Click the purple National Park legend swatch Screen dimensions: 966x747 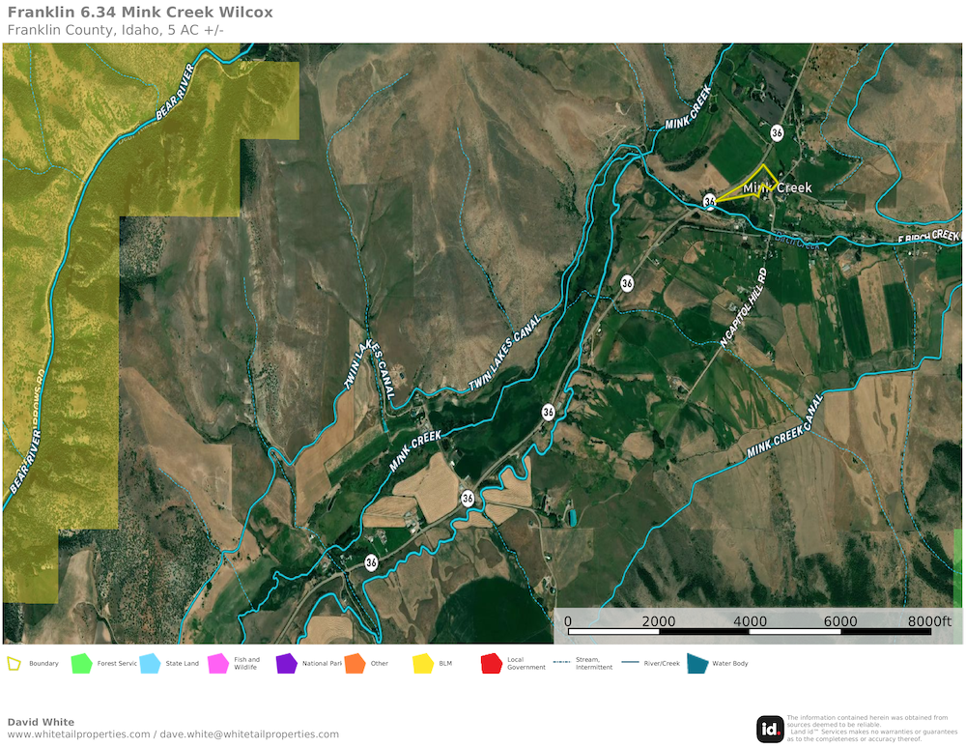tap(286, 664)
